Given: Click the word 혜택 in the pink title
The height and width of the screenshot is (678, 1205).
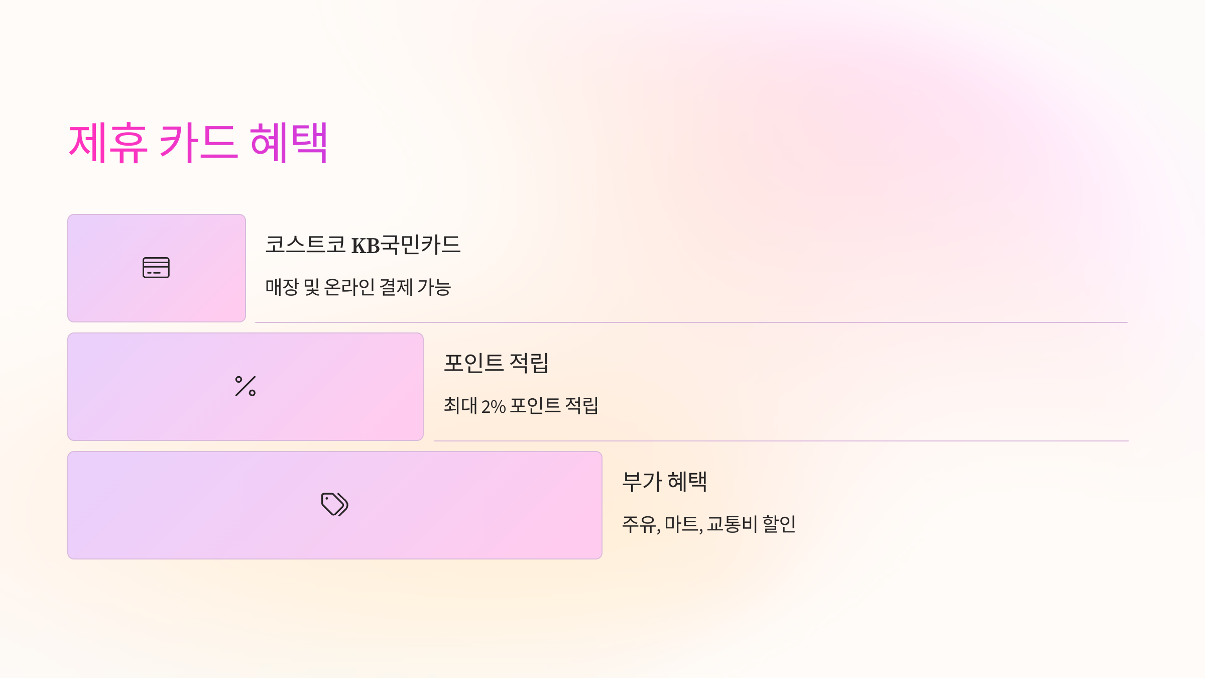Looking at the screenshot, I should pyautogui.click(x=289, y=143).
